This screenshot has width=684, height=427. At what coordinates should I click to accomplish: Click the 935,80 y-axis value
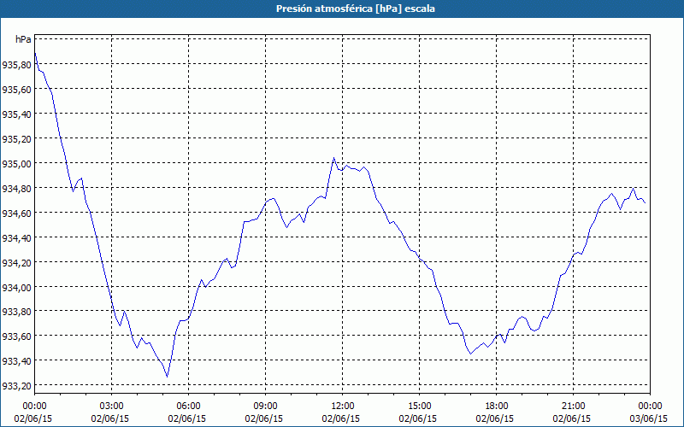tap(16, 65)
